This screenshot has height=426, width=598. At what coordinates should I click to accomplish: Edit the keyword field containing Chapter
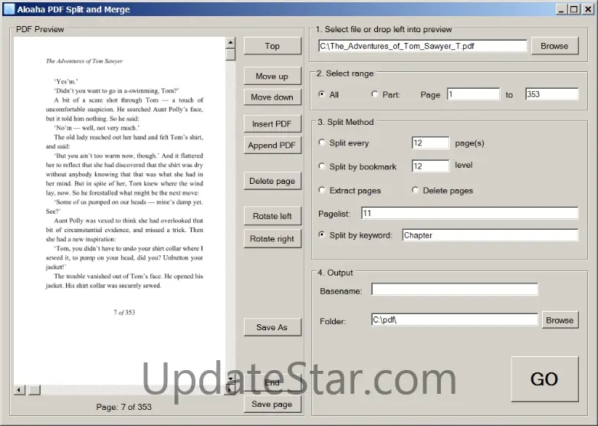[490, 235]
